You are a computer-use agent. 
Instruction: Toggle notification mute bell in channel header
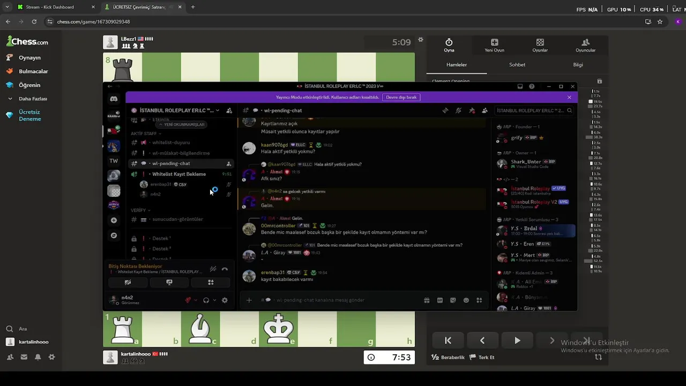(458, 110)
